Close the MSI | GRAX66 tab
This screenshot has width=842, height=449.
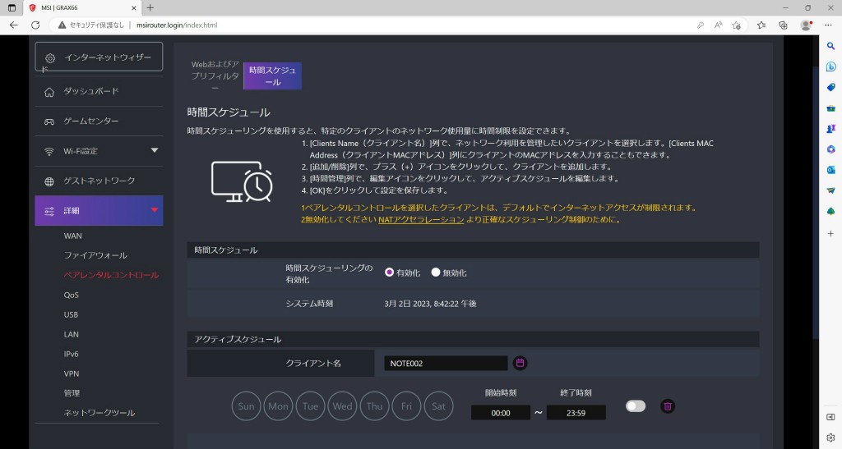pyautogui.click(x=134, y=7)
